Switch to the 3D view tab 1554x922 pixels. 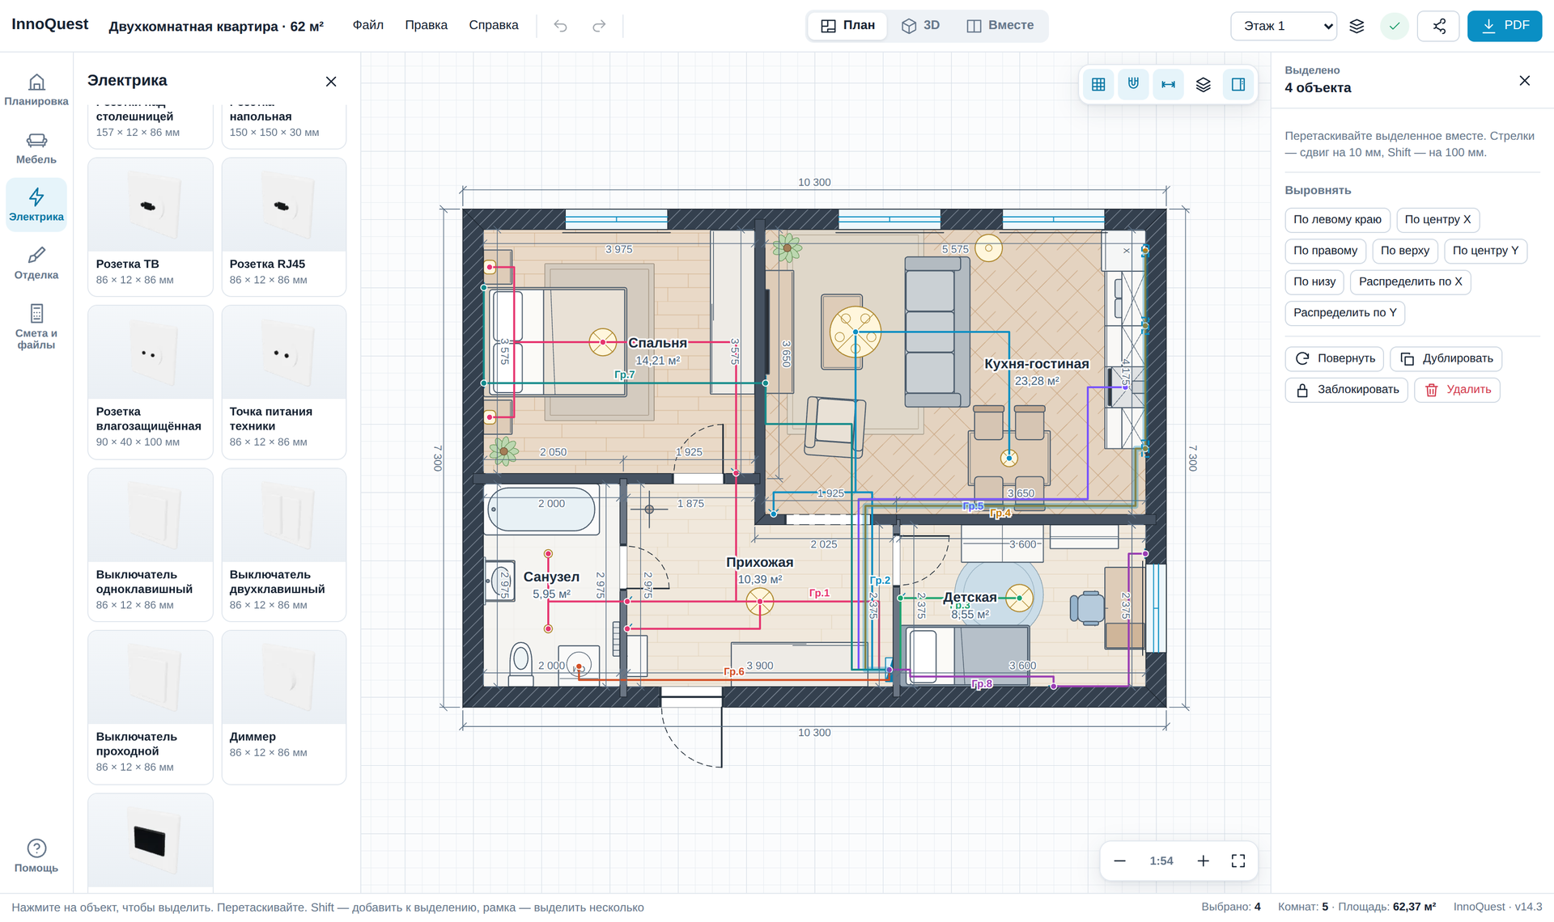[921, 25]
